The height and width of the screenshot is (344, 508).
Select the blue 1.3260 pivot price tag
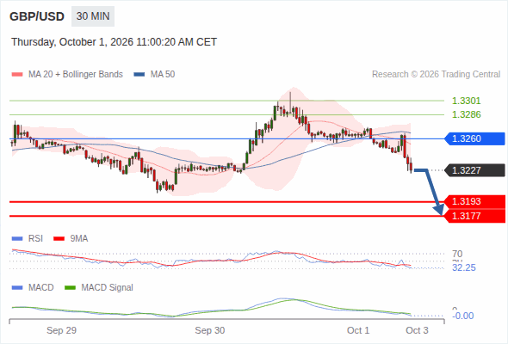coord(474,138)
